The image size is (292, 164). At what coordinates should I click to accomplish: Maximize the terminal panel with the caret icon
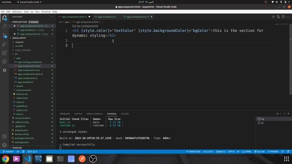tap(284, 113)
